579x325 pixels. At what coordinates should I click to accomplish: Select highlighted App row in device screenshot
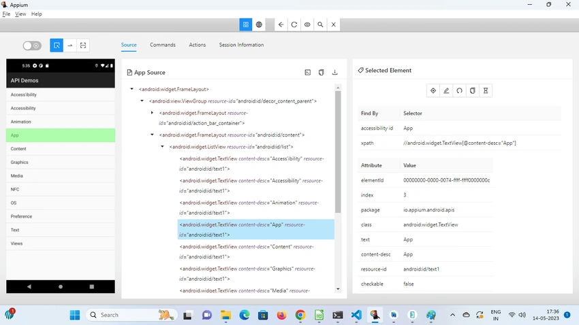(x=61, y=135)
